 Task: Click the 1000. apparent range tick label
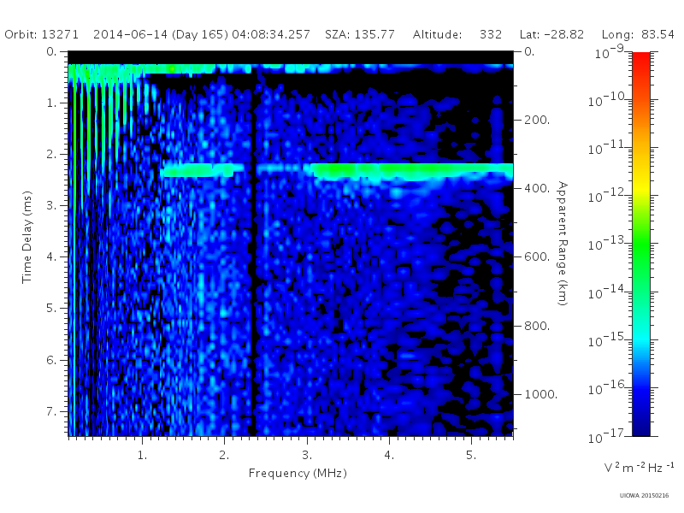pos(541,394)
